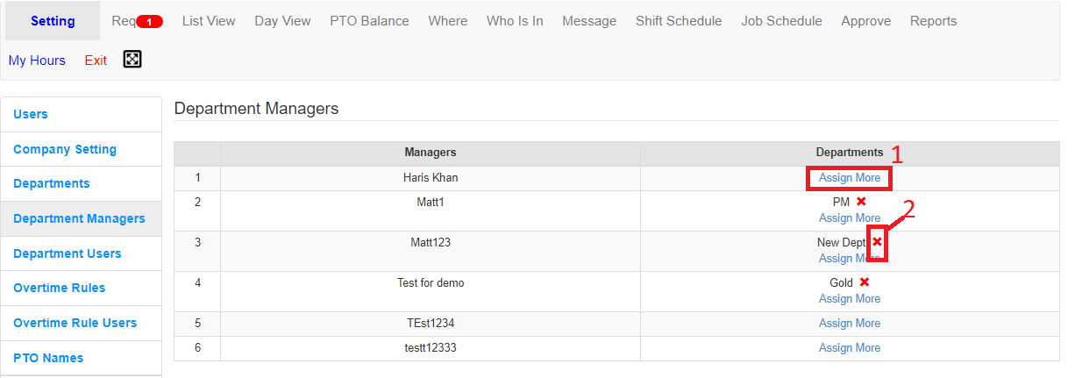This screenshot has height=378, width=1075.
Task: Select Company Setting in sidebar
Action: pyautogui.click(x=65, y=149)
